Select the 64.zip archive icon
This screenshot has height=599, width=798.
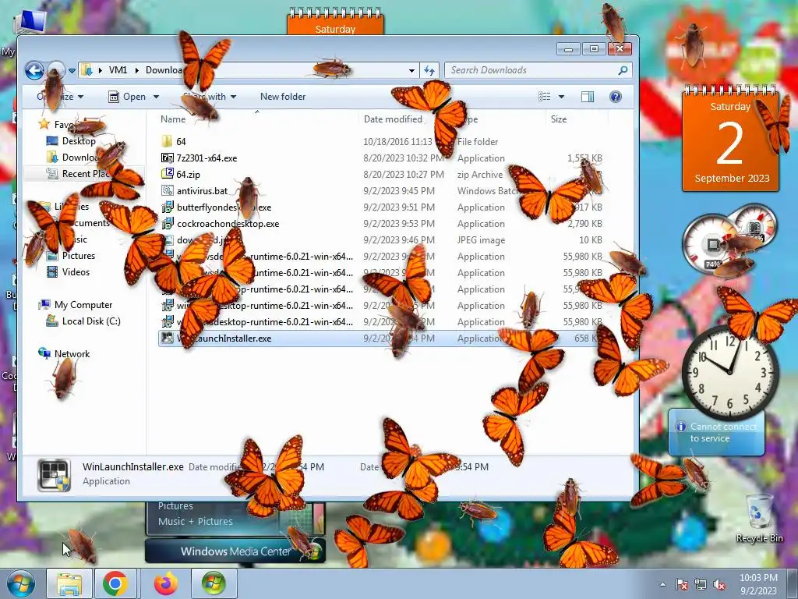(167, 174)
